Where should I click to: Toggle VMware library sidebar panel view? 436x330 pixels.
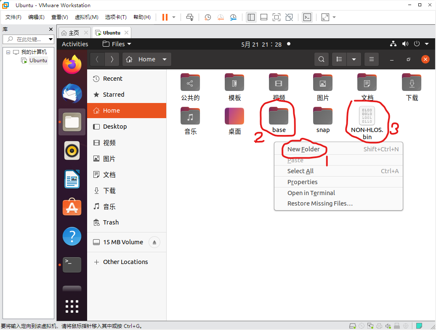[251, 17]
